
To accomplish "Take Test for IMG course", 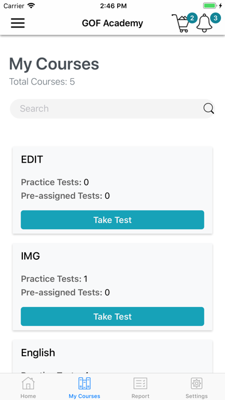I will pos(113,316).
